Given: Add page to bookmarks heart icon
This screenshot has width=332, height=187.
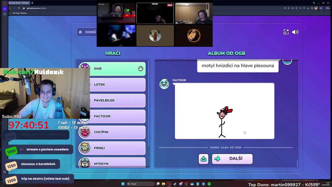Looking at the screenshot, I should [304, 8].
